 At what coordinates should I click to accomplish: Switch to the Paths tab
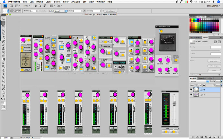click(x=210, y=78)
